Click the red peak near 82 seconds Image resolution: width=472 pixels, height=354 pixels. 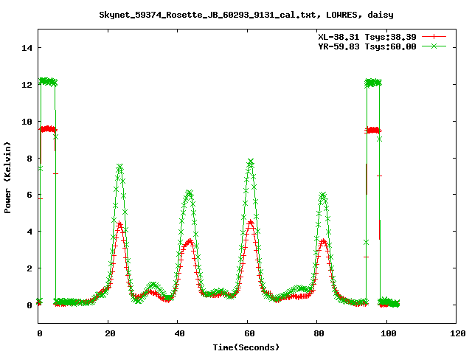coord(323,241)
